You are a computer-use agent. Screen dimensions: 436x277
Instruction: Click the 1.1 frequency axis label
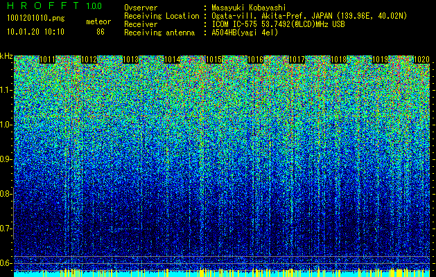click(6, 90)
